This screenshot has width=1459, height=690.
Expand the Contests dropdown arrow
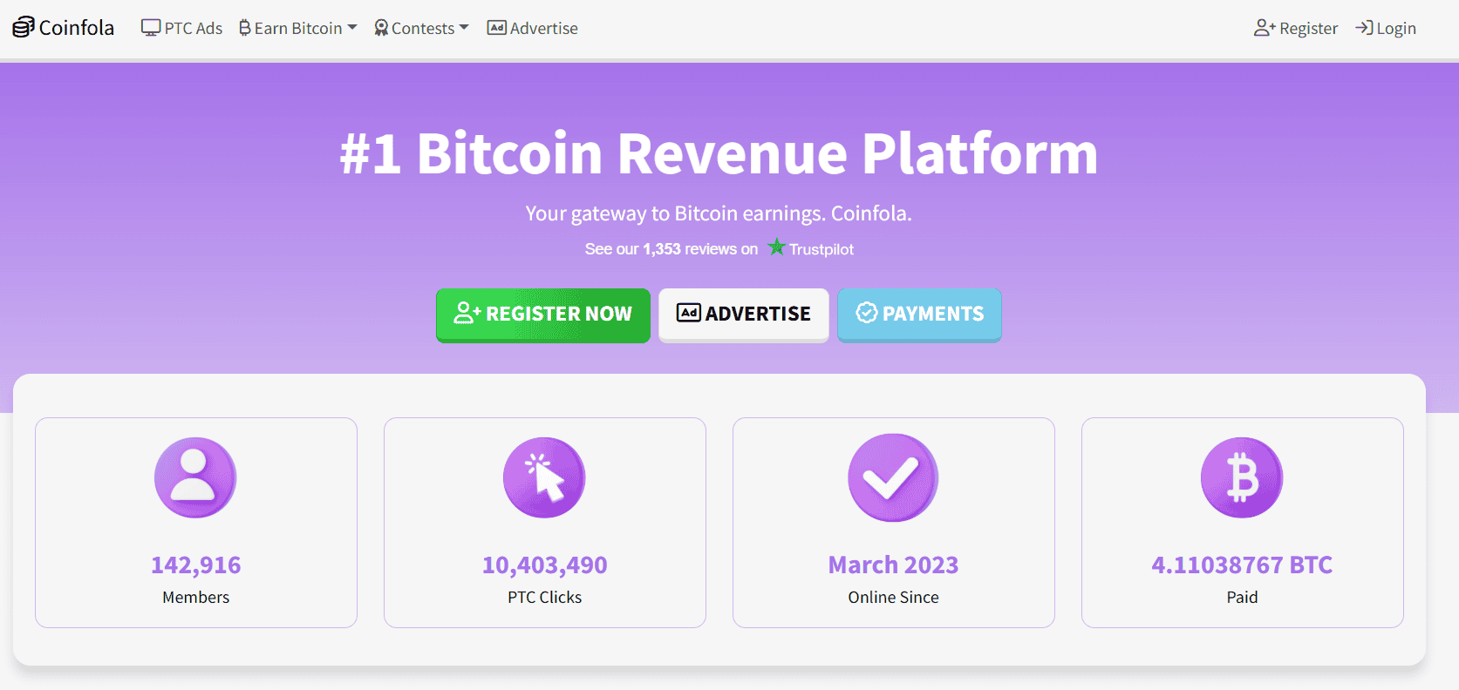tap(464, 28)
